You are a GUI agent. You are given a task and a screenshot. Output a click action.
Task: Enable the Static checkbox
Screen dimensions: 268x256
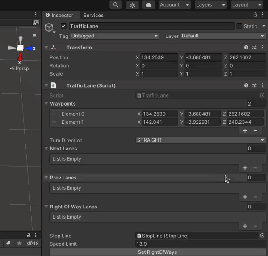[x=239, y=26]
